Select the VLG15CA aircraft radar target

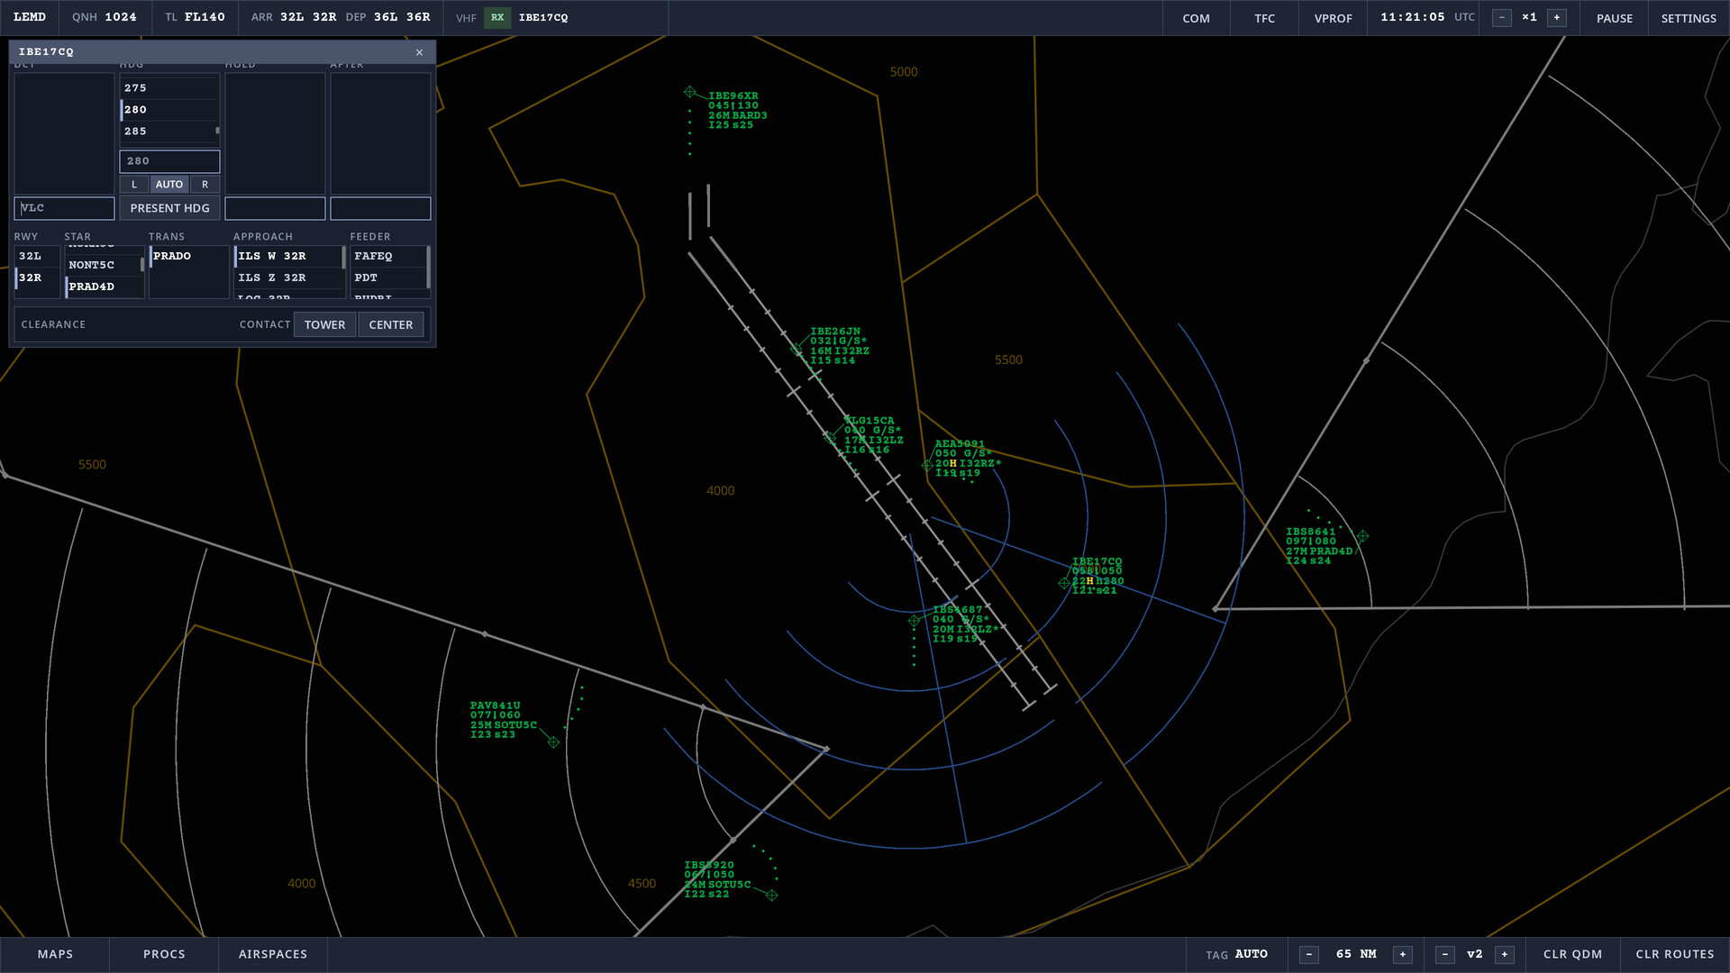coord(830,438)
